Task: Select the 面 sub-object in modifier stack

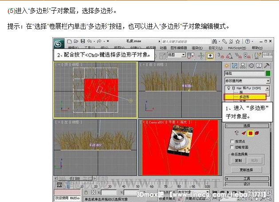Action: (x=241, y=92)
